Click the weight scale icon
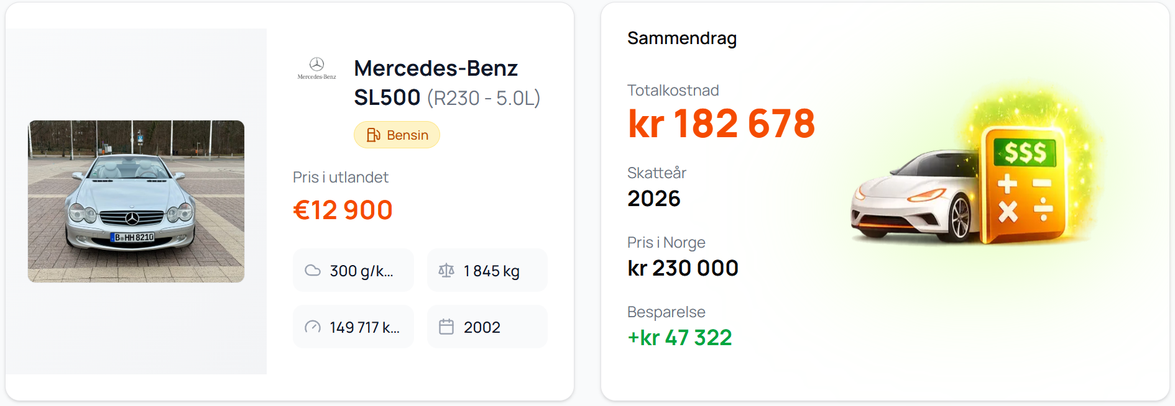 [x=446, y=270]
